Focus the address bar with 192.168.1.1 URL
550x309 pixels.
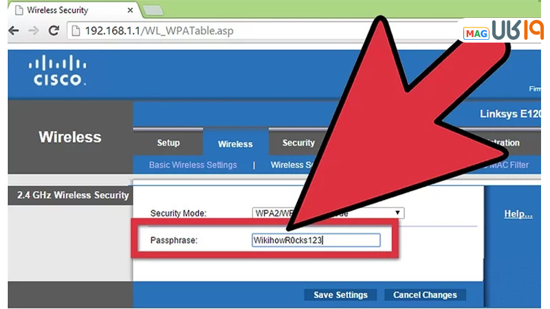[x=206, y=32]
